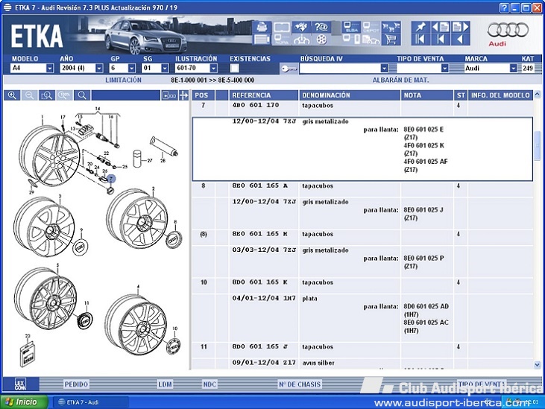Screen dimensions: 545x409
Task: Click the ELSA toolbar icon
Action: pyautogui.click(x=350, y=27)
